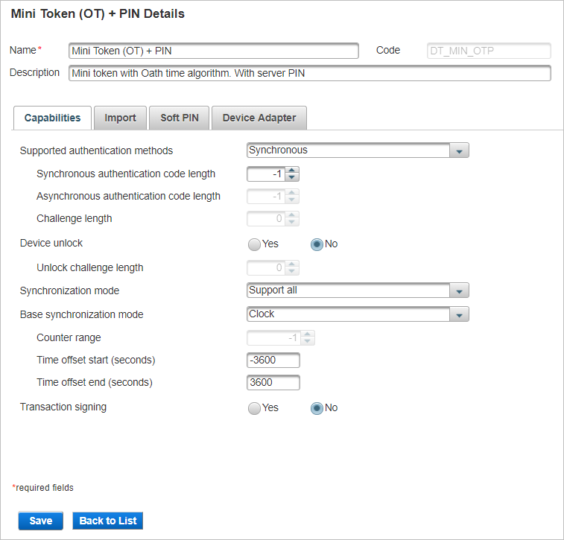
Task: Click the 'Device unlock' label
Action: [51, 243]
